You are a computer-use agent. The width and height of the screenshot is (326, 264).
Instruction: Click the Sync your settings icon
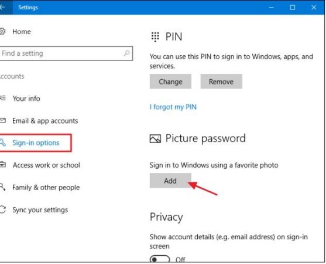coord(2,209)
